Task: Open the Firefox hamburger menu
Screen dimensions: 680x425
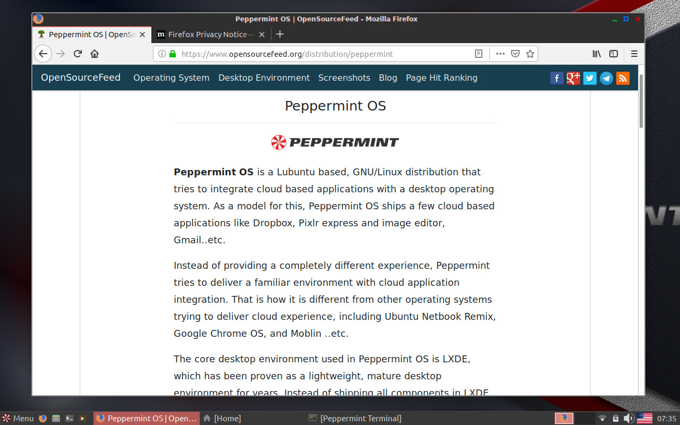Action: point(634,53)
